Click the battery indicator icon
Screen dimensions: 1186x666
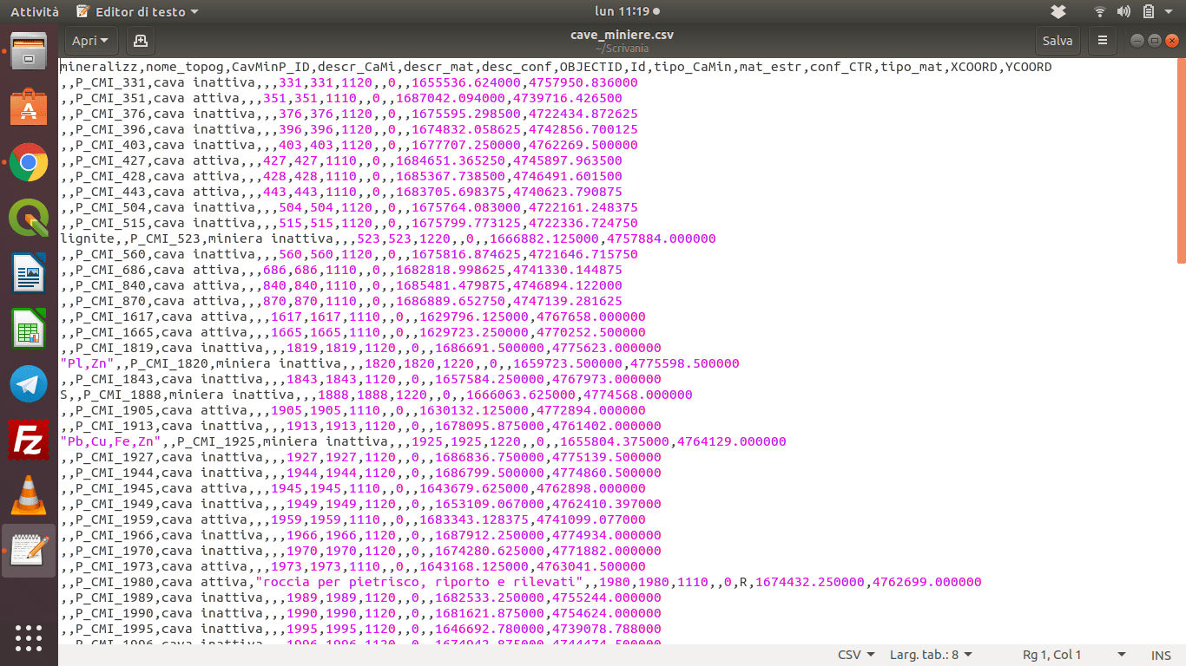[1148, 11]
